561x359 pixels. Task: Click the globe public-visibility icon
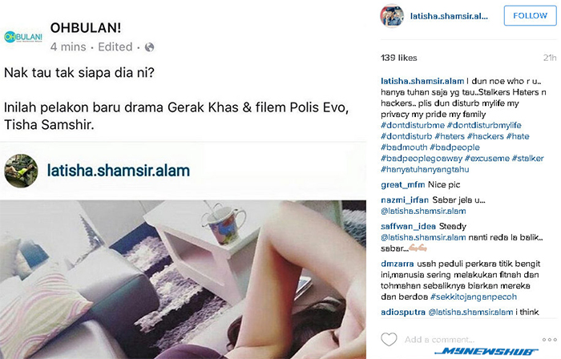click(x=149, y=47)
